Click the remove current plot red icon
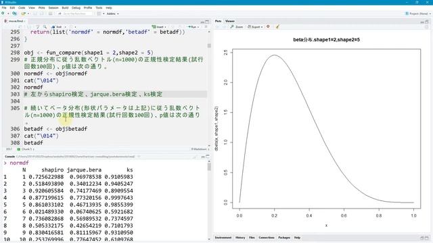Viewport: 433px width, 243px height. click(268, 26)
